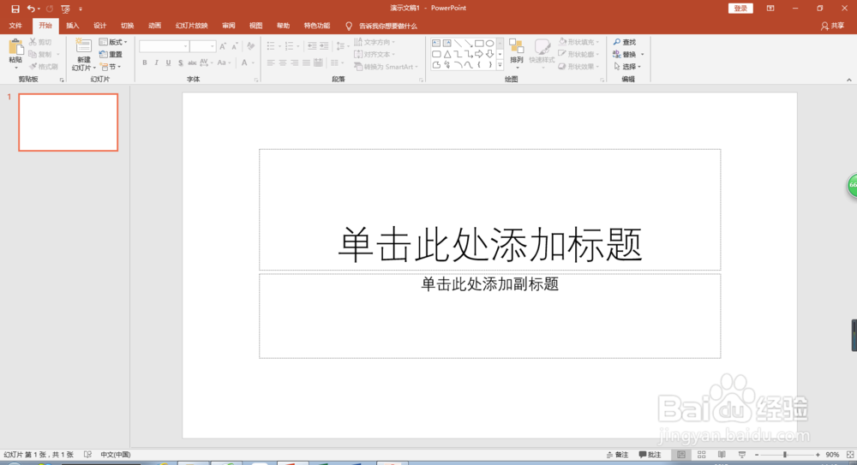Expand the shapes gallery

pos(500,65)
